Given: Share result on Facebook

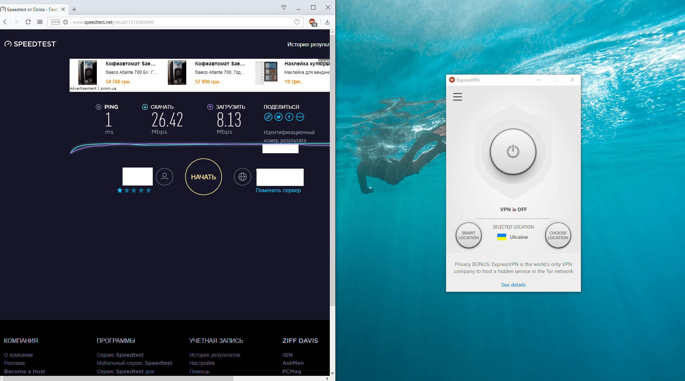Looking at the screenshot, I should tap(289, 117).
